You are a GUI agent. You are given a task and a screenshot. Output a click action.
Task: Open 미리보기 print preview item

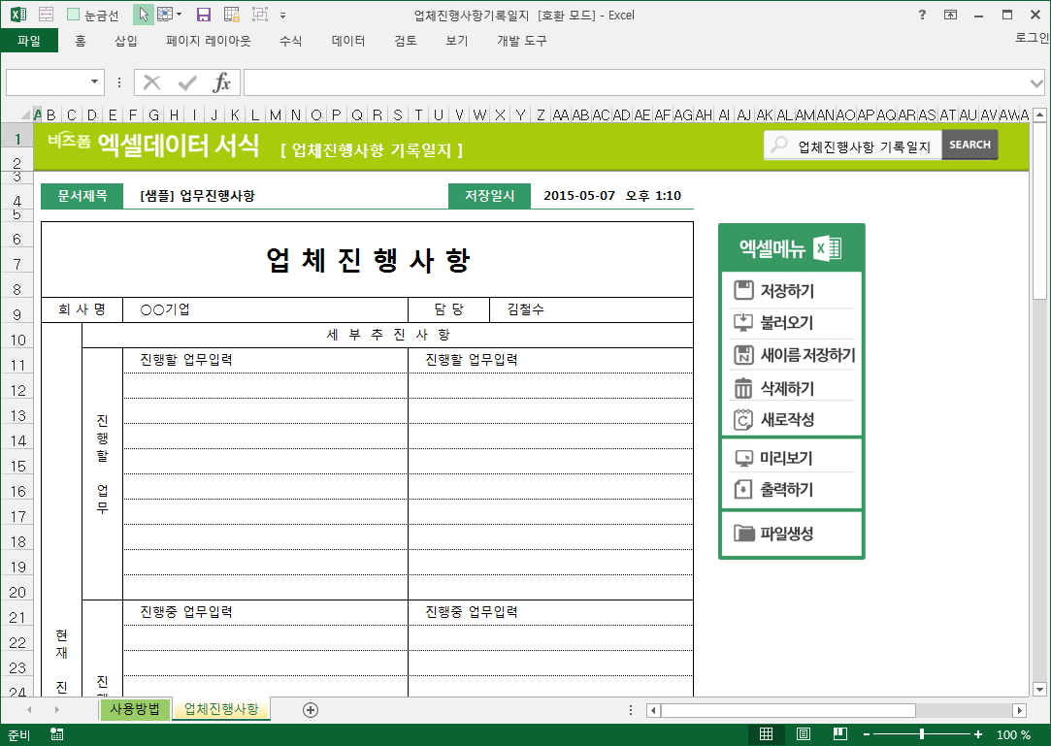[786, 458]
